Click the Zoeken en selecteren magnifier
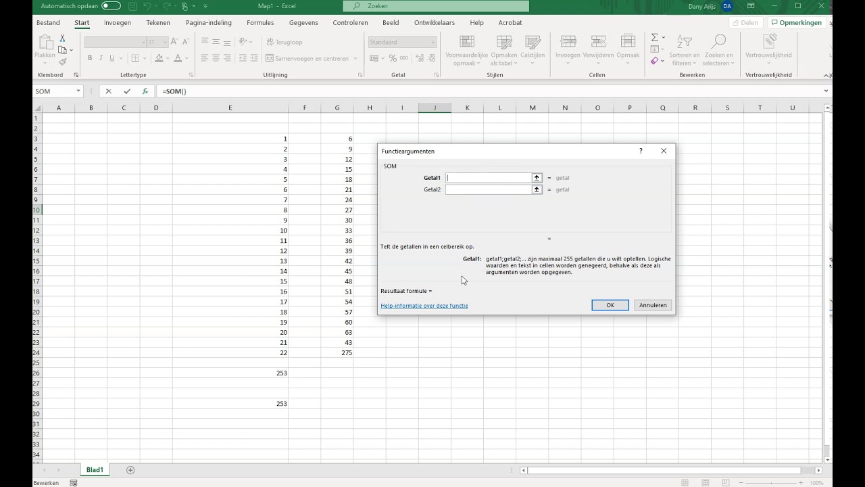 (x=718, y=43)
